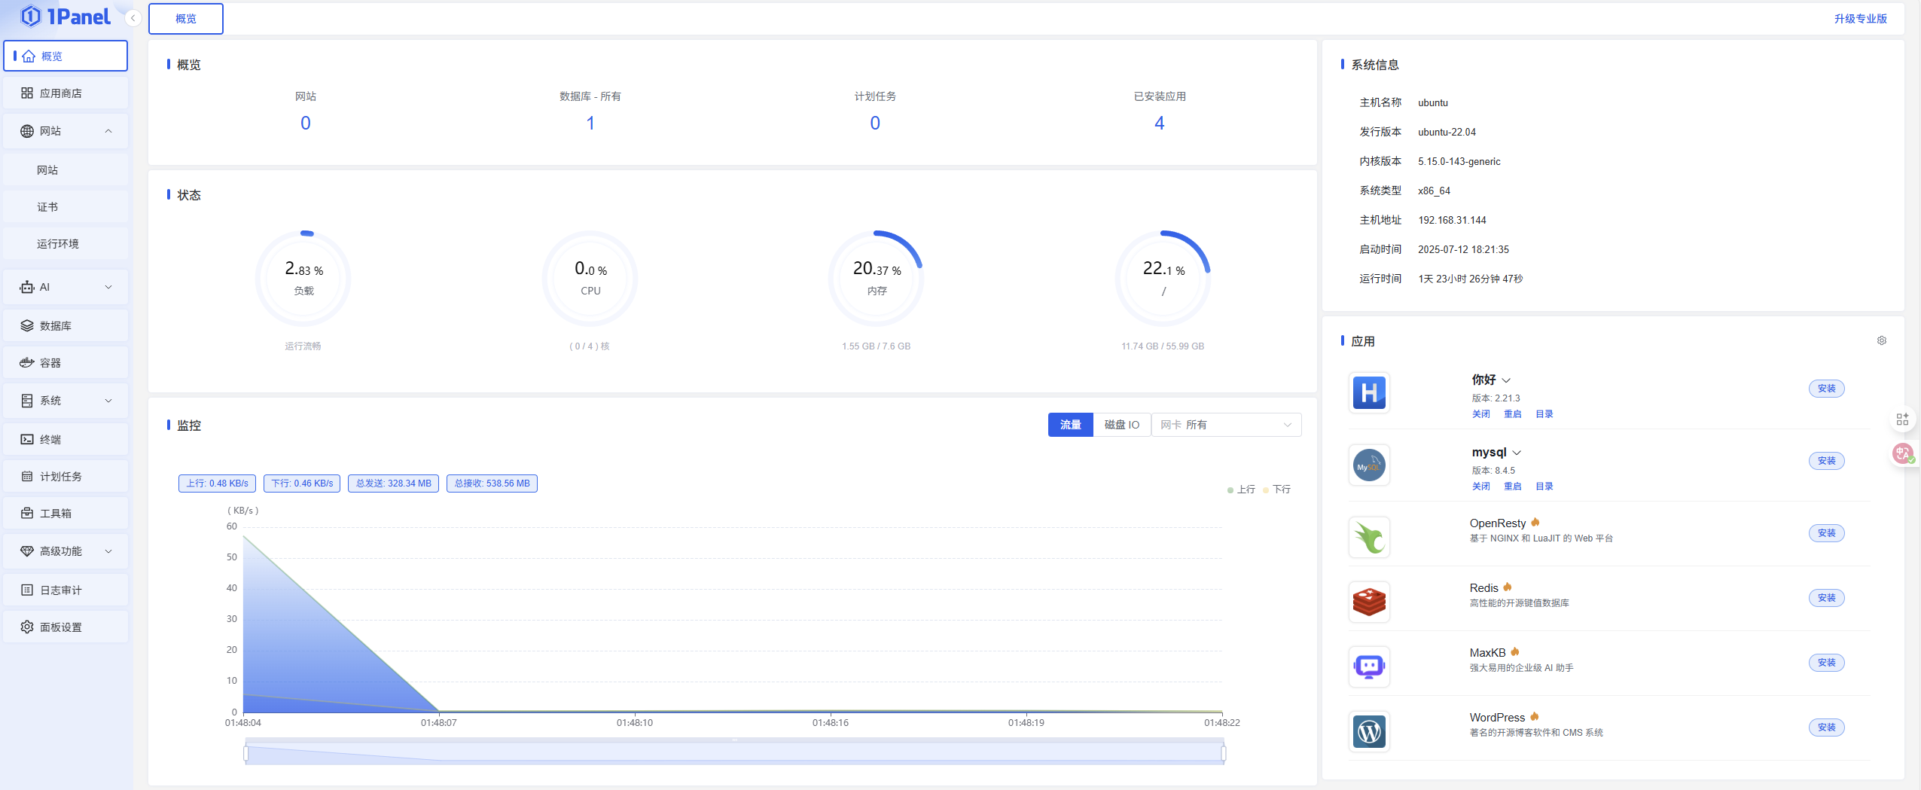Select the 流量 monitor mode
The height and width of the screenshot is (790, 1921).
1070,426
